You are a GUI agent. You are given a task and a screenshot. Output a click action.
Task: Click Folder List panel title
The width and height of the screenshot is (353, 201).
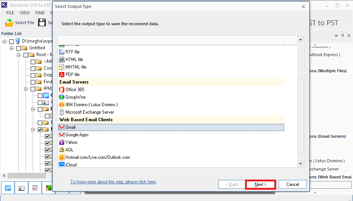[12, 33]
